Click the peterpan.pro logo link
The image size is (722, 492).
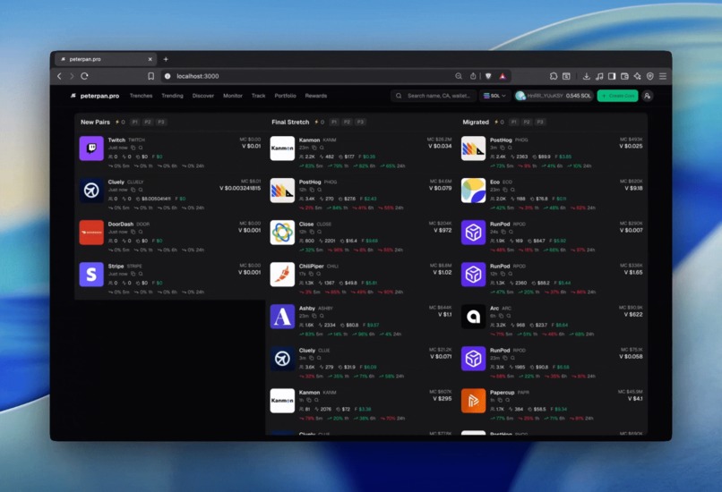tap(95, 96)
